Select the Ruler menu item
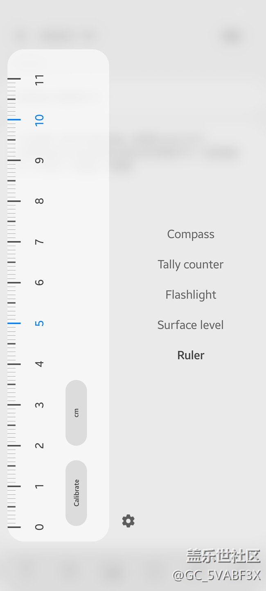This screenshot has width=266, height=591. pyautogui.click(x=191, y=355)
